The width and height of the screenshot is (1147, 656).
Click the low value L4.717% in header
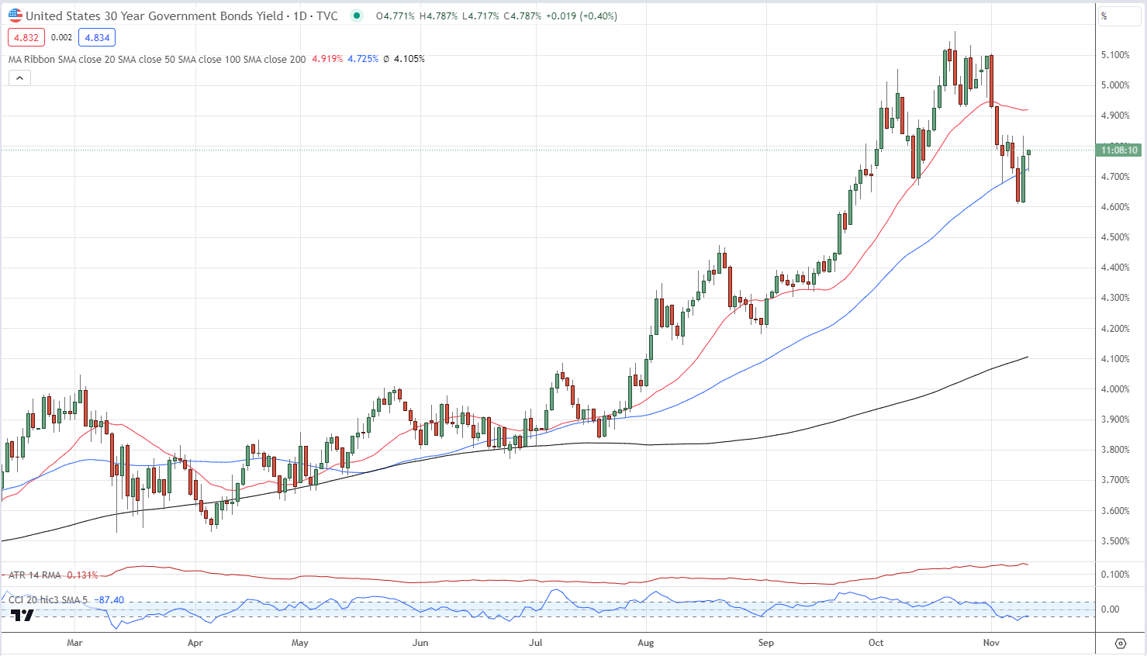click(481, 16)
